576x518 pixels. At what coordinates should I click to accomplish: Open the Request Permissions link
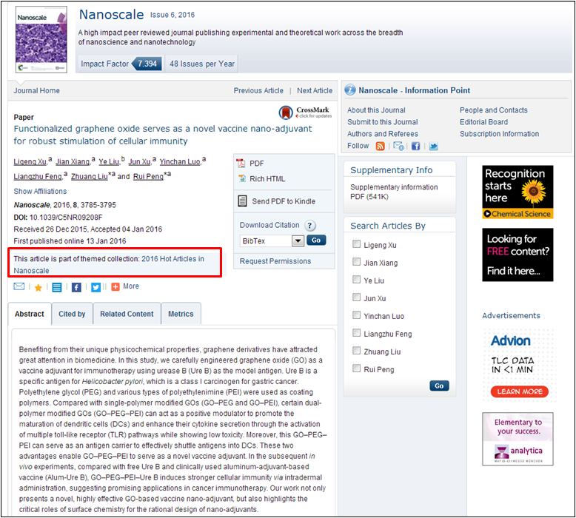click(x=275, y=261)
